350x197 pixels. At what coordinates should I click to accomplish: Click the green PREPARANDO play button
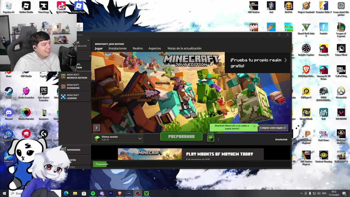[x=181, y=137]
